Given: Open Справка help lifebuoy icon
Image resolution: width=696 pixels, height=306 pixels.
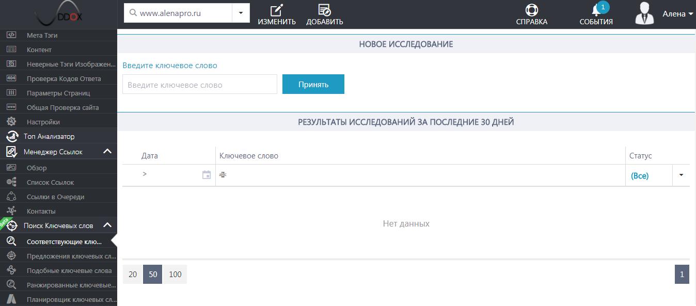Looking at the screenshot, I should tap(531, 10).
